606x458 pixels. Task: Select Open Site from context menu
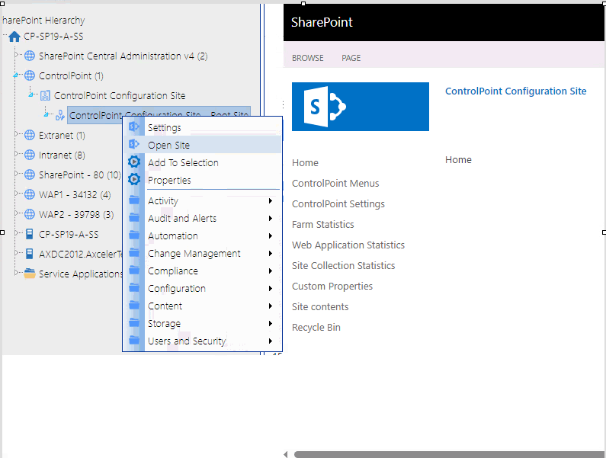pos(168,145)
